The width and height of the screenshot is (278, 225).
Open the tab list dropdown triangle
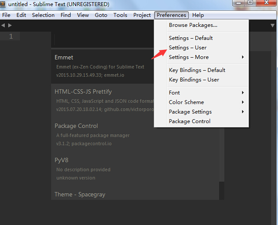click(x=273, y=26)
